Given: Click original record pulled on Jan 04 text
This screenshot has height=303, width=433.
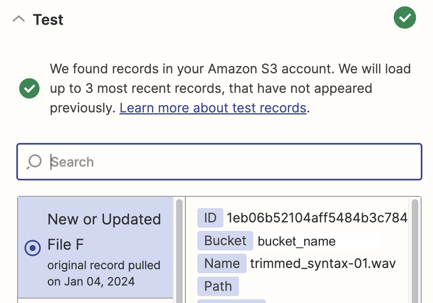Looking at the screenshot, I should coord(104,273).
